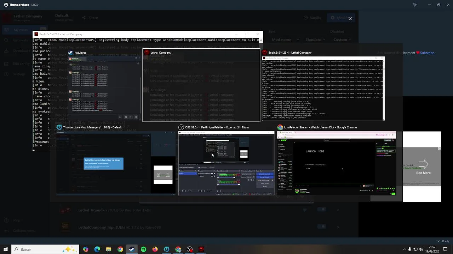The width and height of the screenshot is (453, 254).
Task: Open network settings tray icon
Action: click(x=415, y=249)
